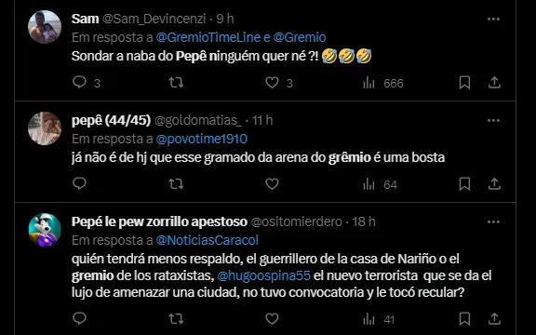Open more menu on pepê (44/45) tweet
Screen dimensions: 536x335
pos(493,120)
